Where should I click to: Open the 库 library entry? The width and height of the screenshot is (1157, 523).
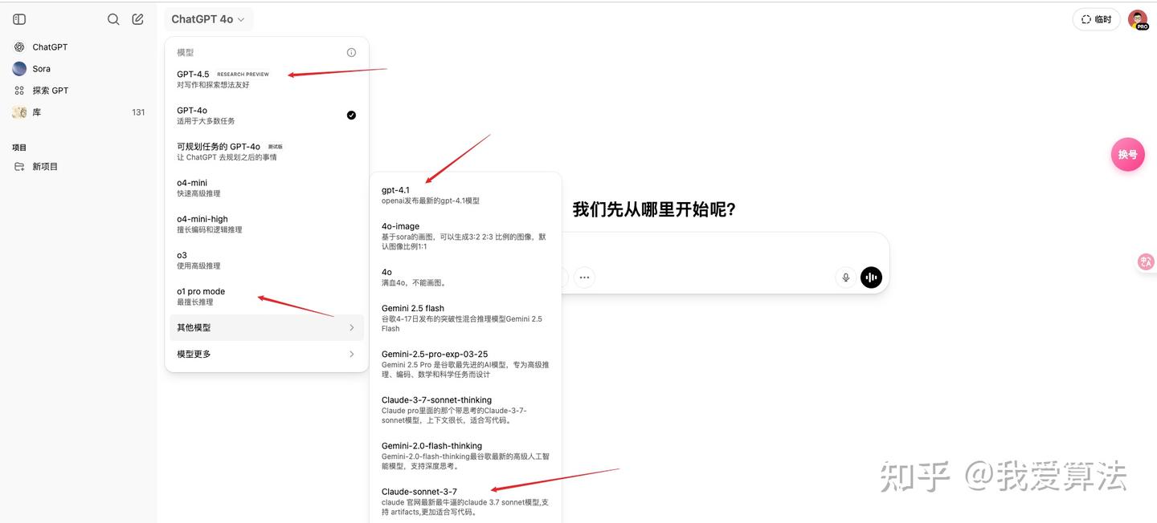(79, 112)
